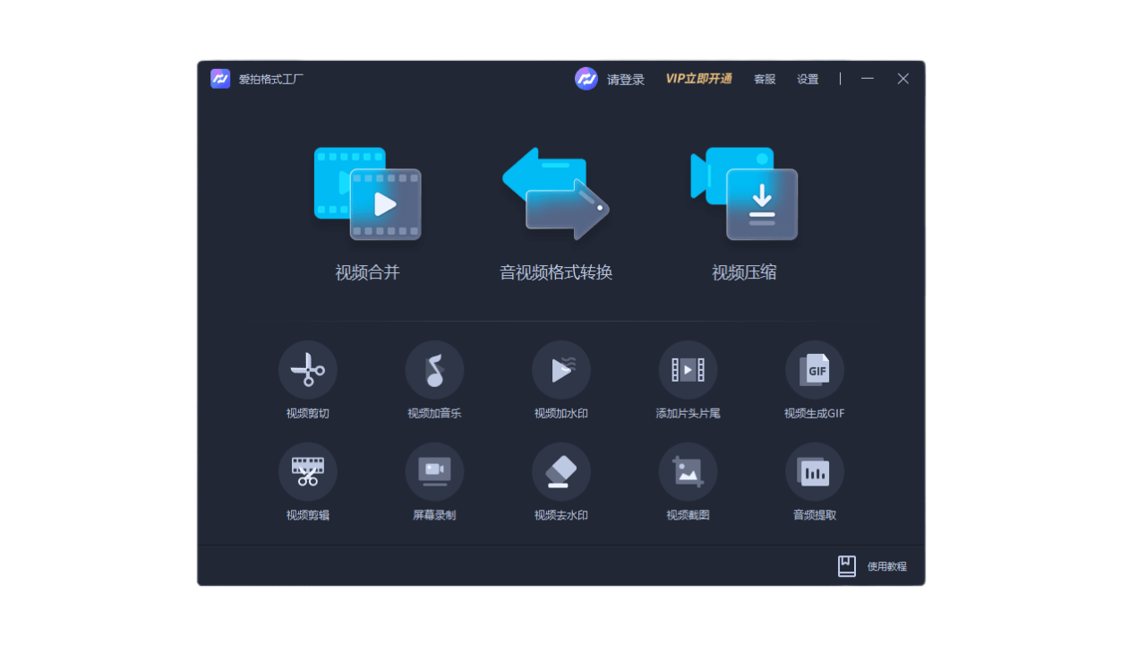Start the 屏幕录制 screen recorder
The width and height of the screenshot is (1146, 645).
pos(435,483)
